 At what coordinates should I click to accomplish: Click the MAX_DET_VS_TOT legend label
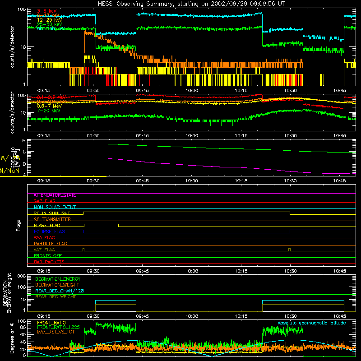click(56, 332)
